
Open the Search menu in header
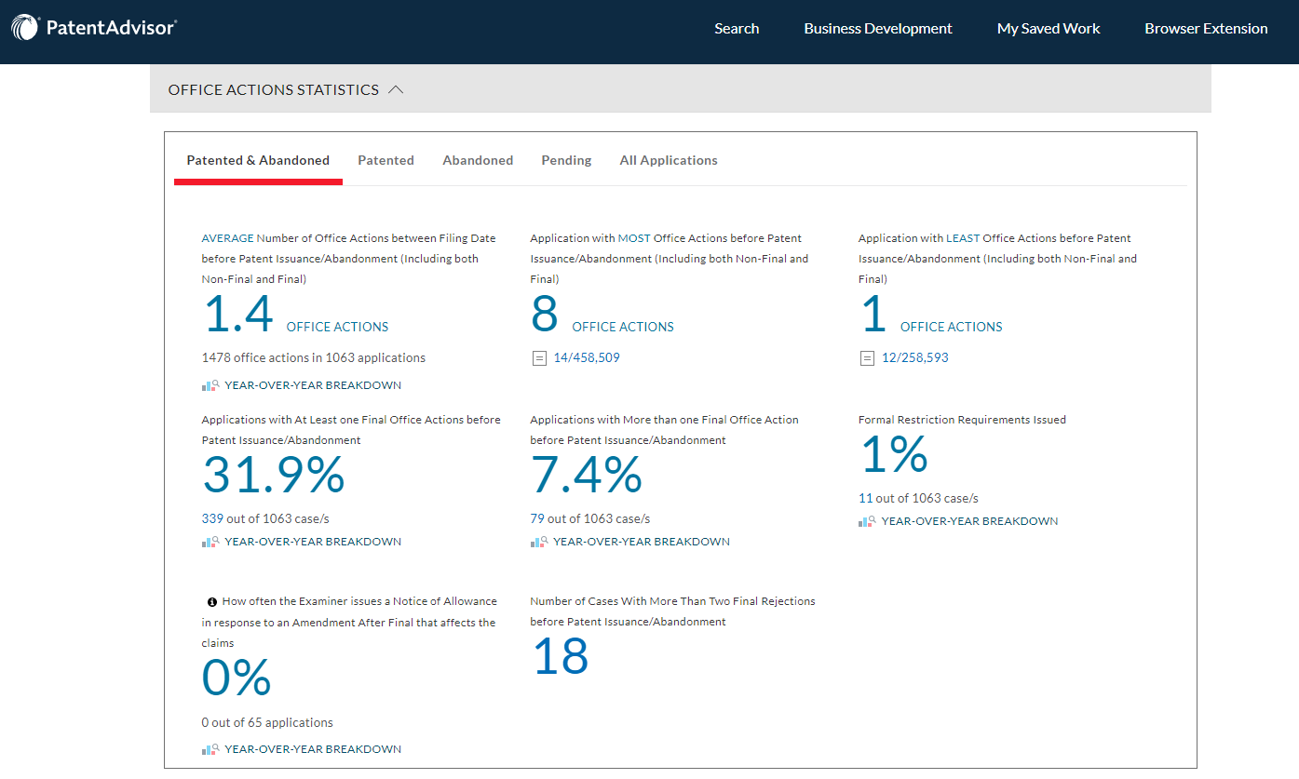pos(737,29)
